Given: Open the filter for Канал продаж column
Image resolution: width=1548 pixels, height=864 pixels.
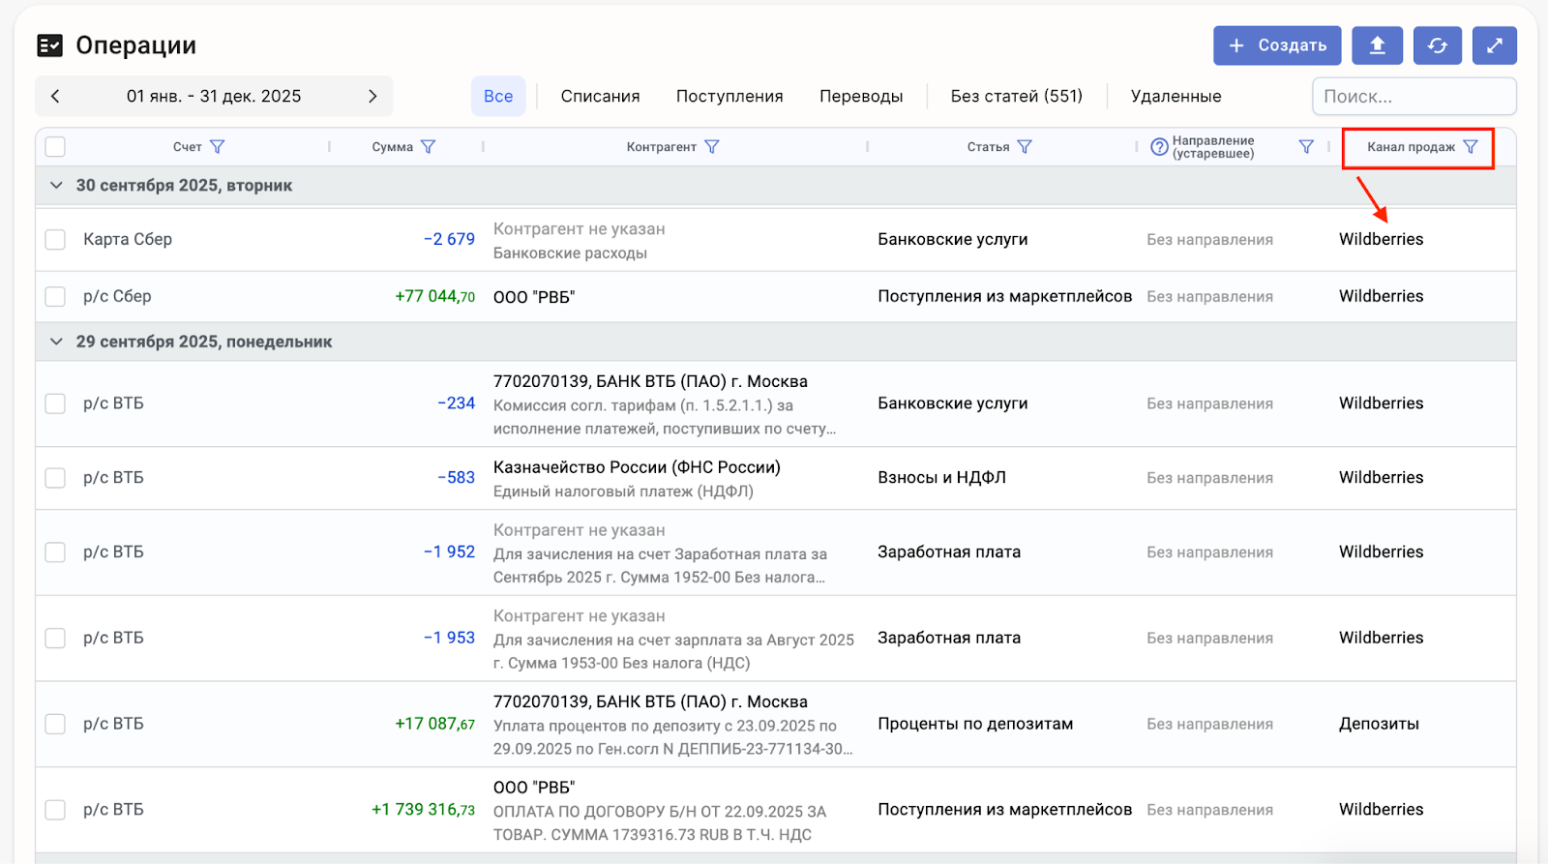Looking at the screenshot, I should pos(1471,147).
